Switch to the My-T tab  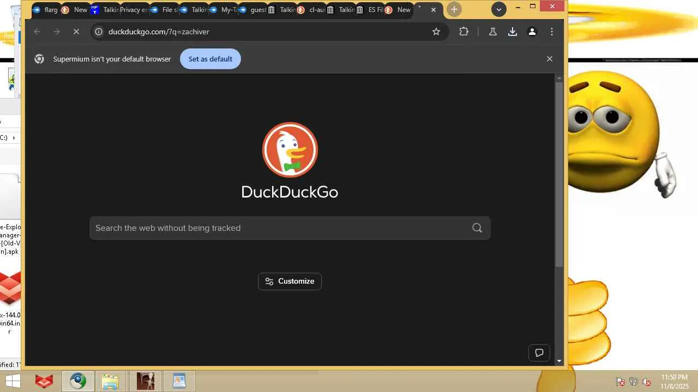pos(223,10)
